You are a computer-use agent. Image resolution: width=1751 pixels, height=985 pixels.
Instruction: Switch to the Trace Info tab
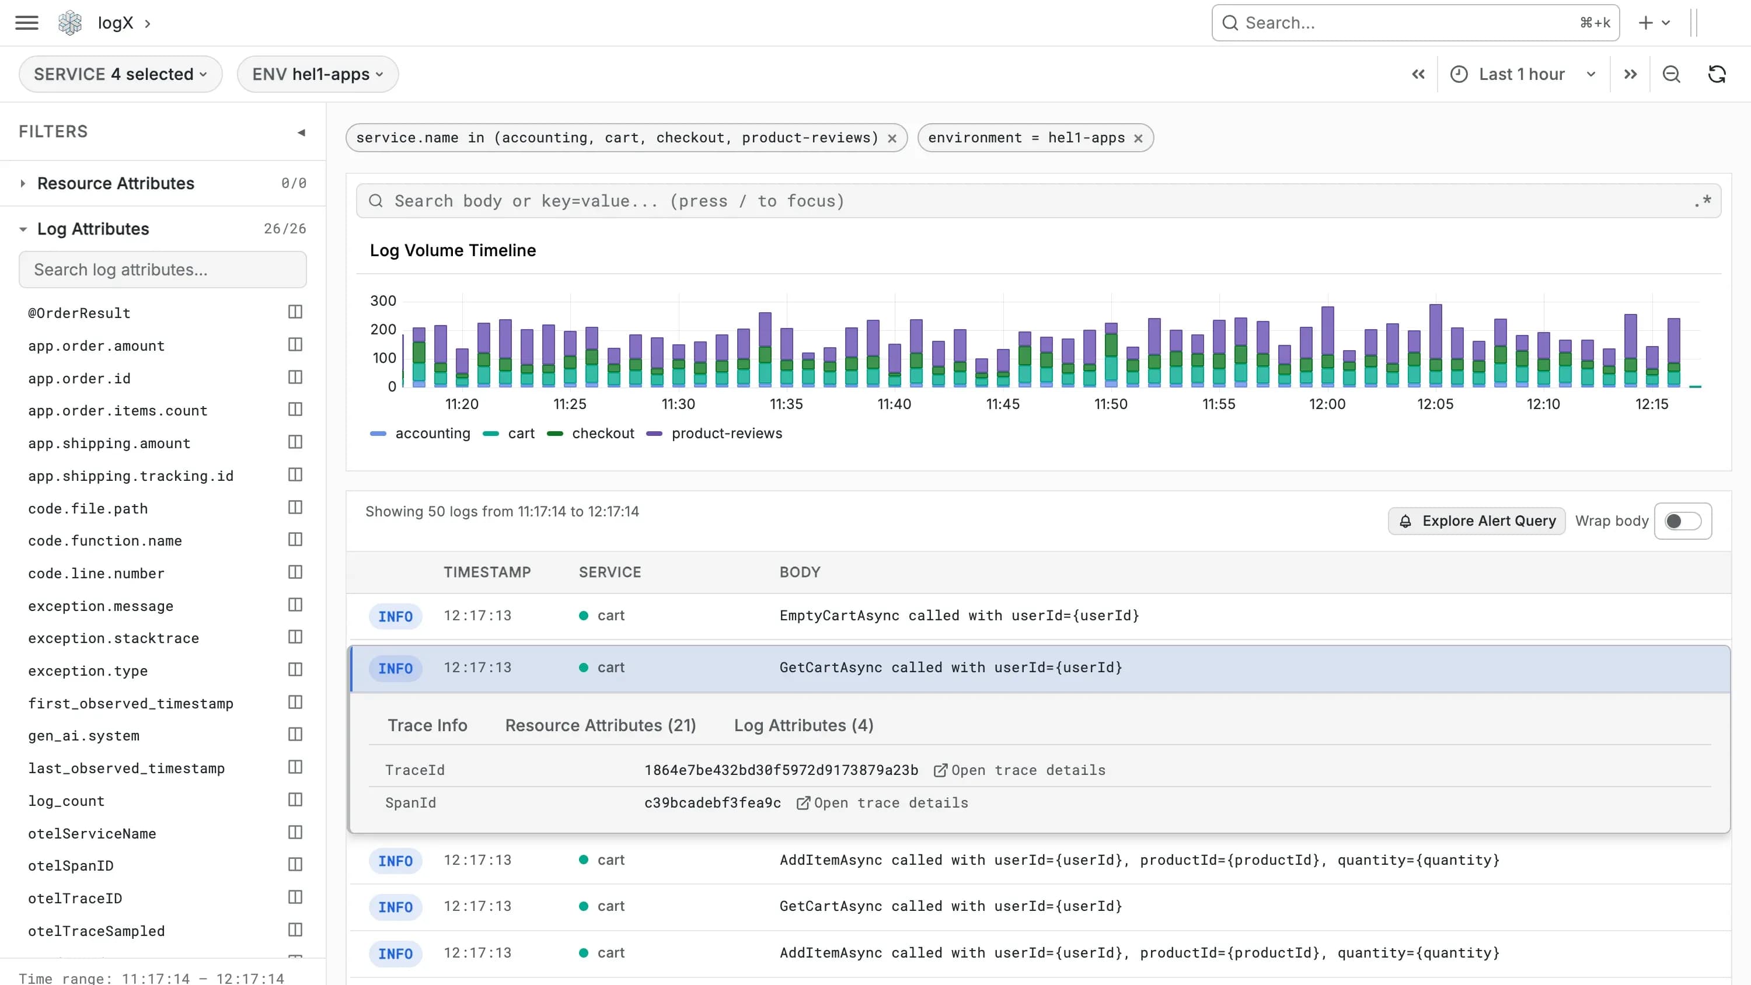[x=428, y=725]
